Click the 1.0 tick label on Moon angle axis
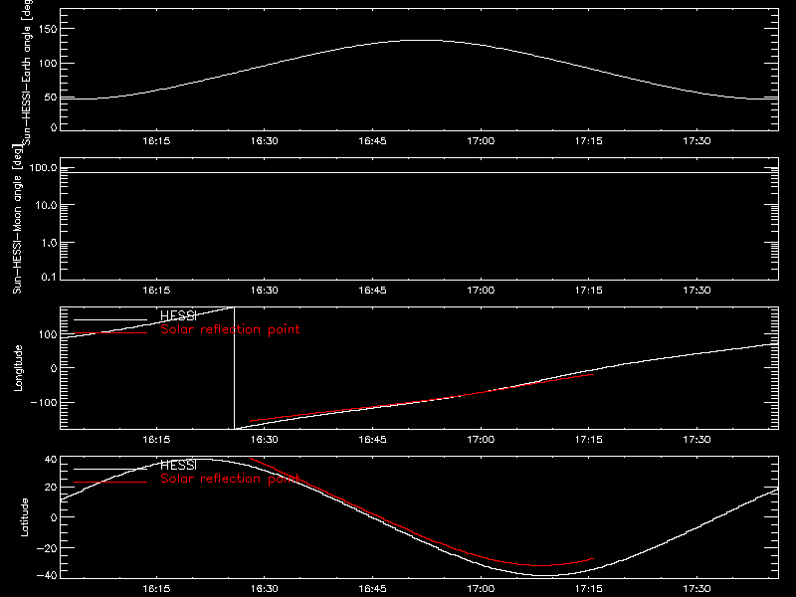The image size is (796, 597). pyautogui.click(x=49, y=243)
